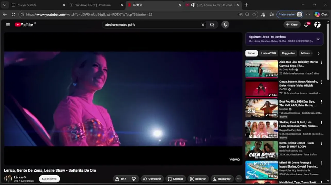
Task: Close the DroidCam tab
Action: [122, 5]
